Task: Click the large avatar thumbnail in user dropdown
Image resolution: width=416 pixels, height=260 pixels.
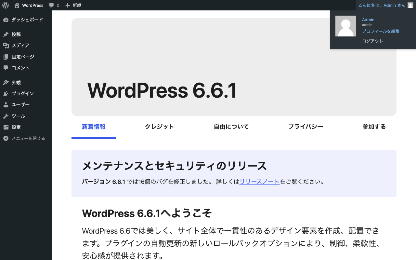Action: pyautogui.click(x=346, y=26)
